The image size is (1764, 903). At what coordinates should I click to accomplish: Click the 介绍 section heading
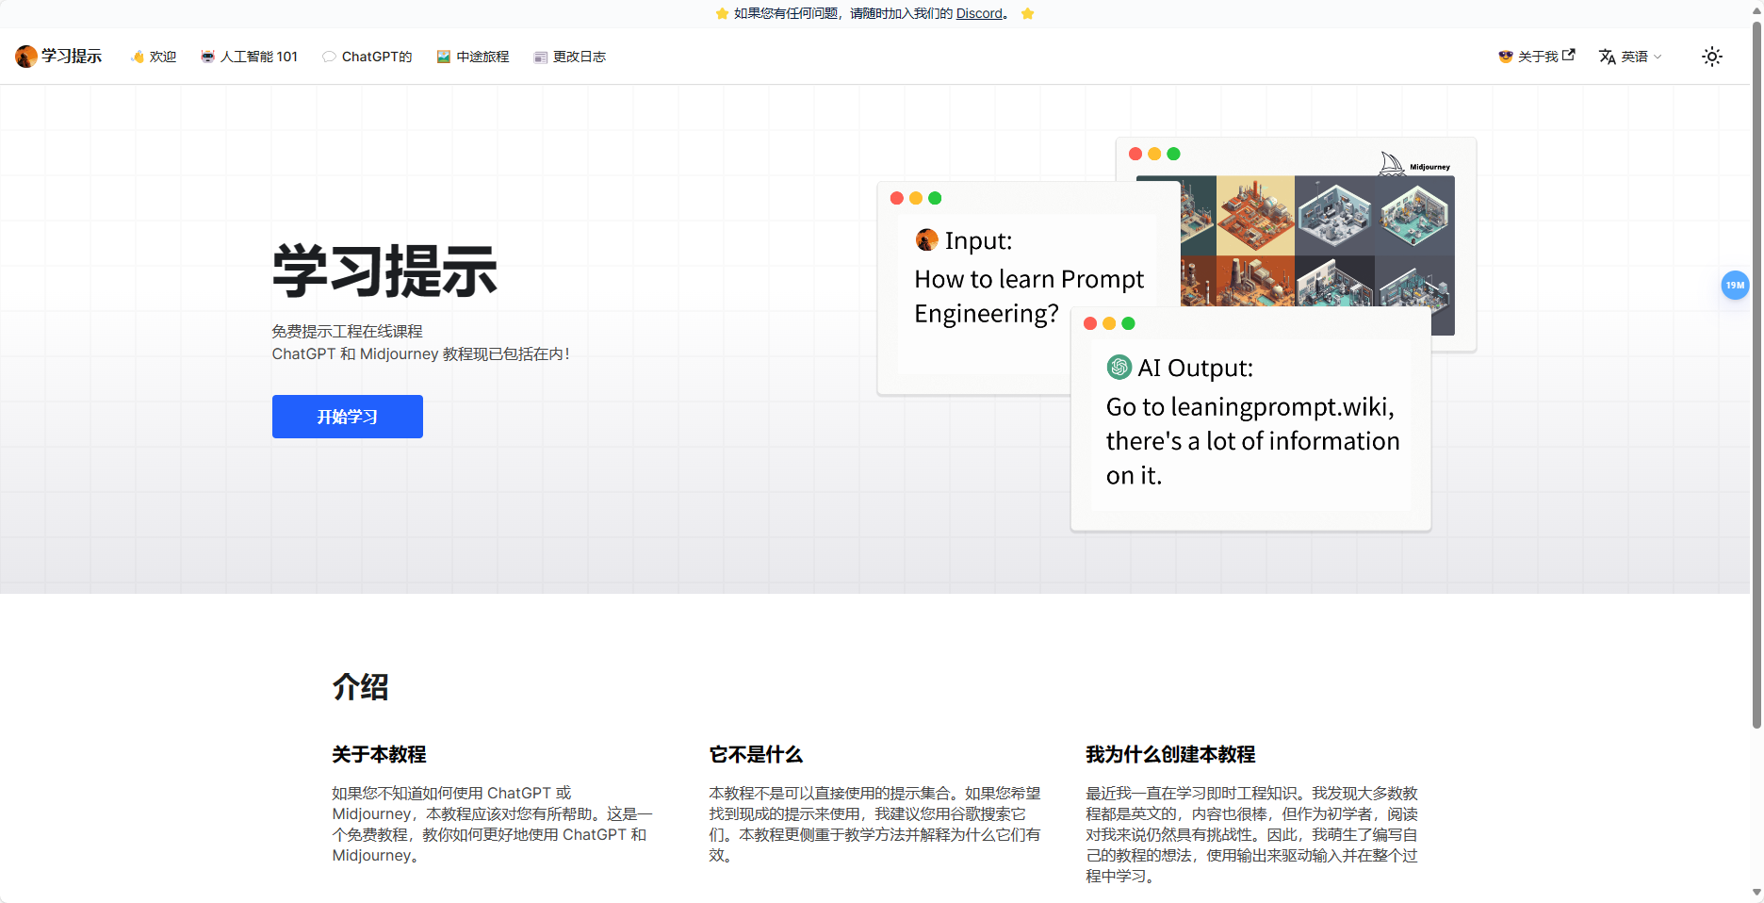360,686
